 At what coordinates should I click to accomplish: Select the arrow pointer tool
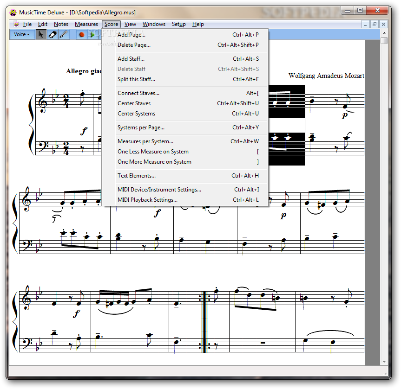(41, 34)
